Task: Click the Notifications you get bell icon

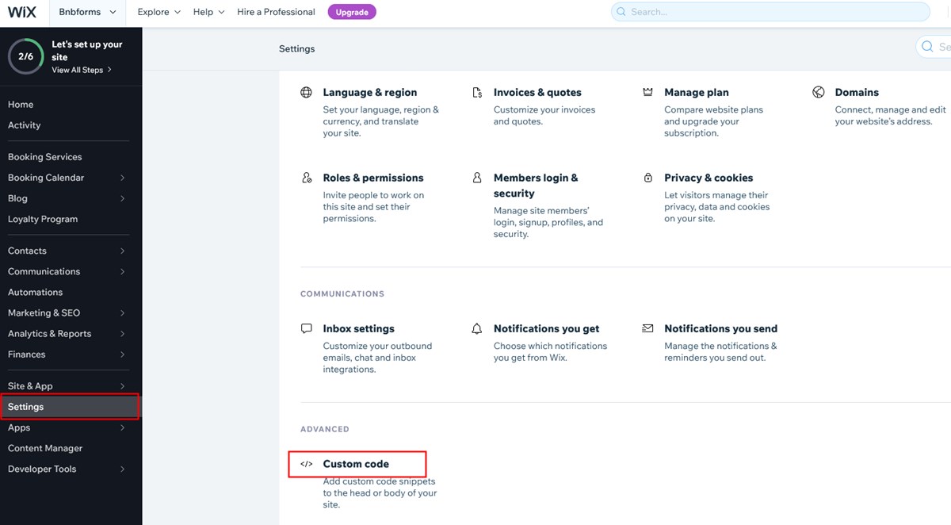Action: (x=477, y=328)
